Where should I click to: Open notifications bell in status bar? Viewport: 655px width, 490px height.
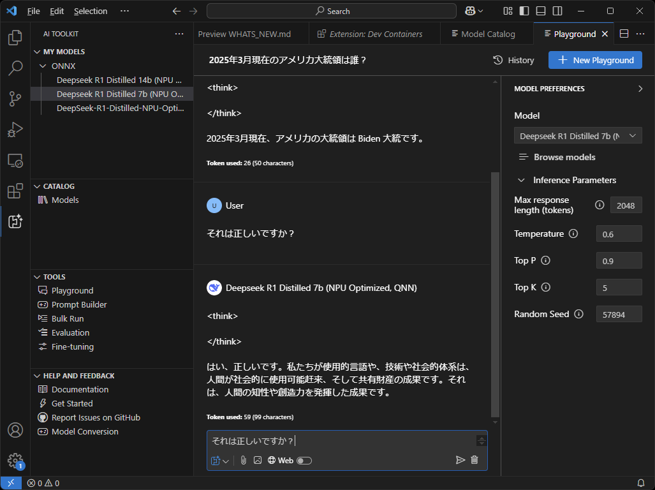click(x=640, y=484)
